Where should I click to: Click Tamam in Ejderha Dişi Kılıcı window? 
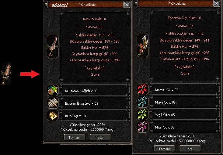pyautogui.click(x=164, y=149)
